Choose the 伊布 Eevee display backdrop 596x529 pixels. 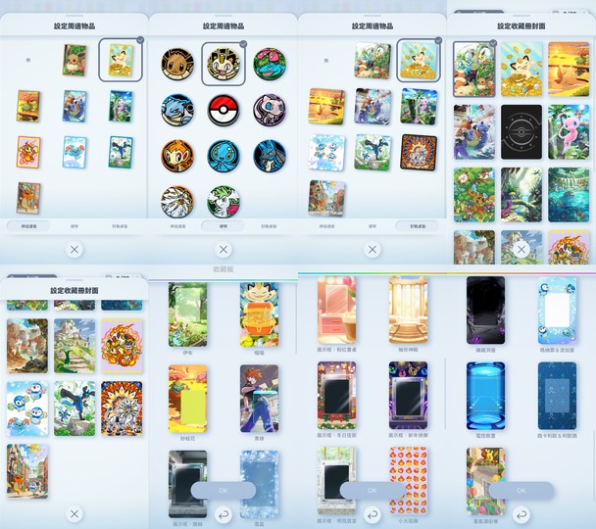[188, 314]
